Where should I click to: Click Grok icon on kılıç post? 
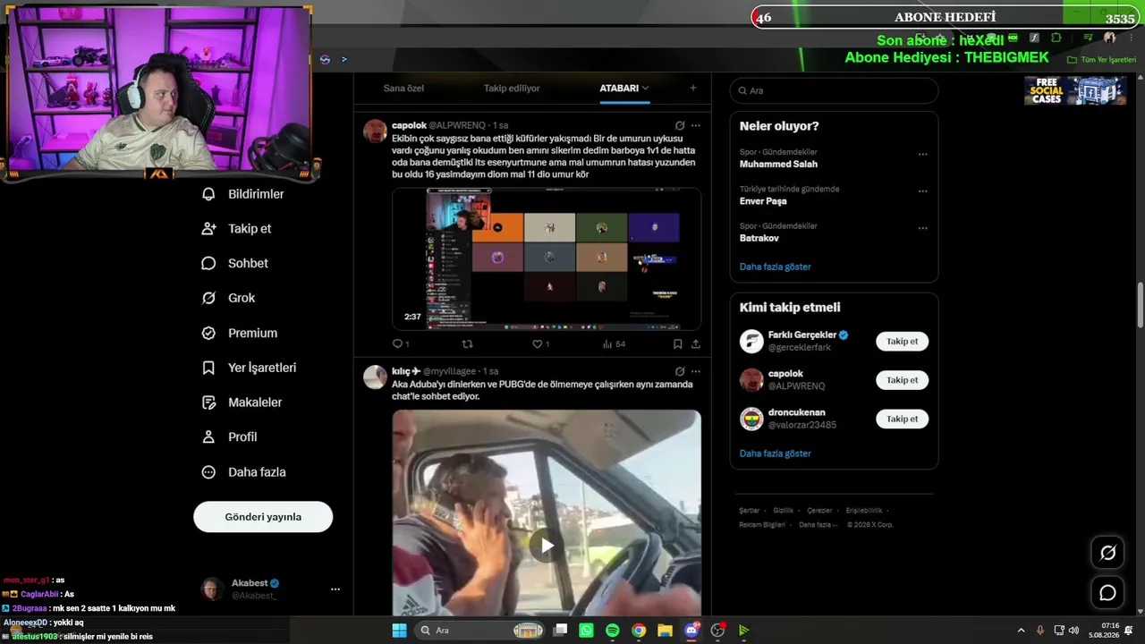(x=680, y=371)
